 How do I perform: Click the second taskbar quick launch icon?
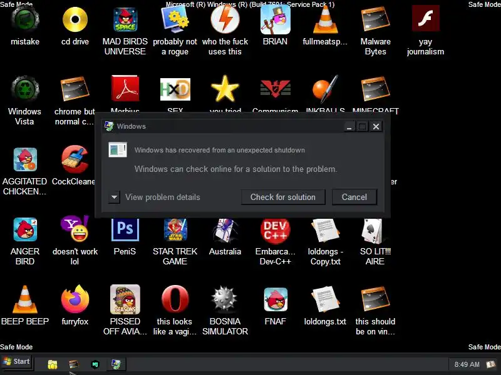(x=73, y=364)
